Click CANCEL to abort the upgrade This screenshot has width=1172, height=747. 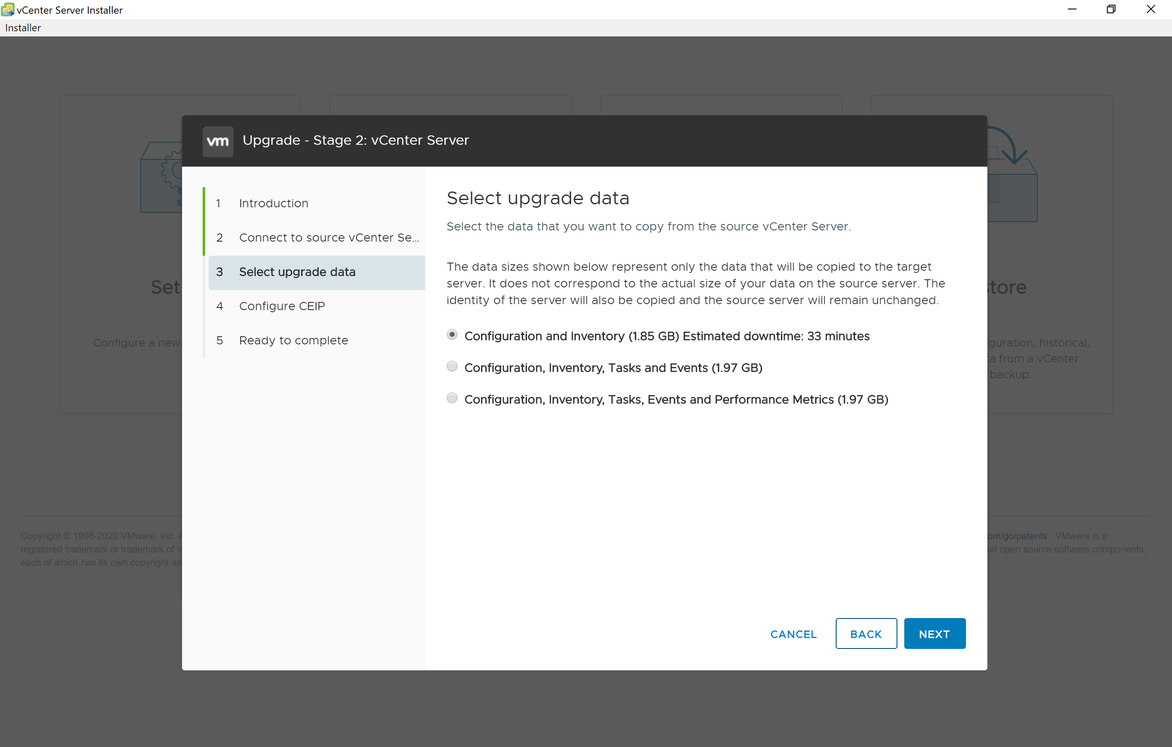[793, 633]
